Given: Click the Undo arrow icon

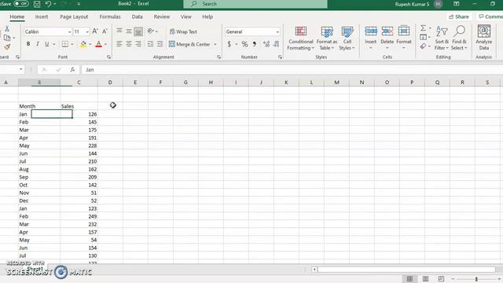Looking at the screenshot, I should (48, 4).
